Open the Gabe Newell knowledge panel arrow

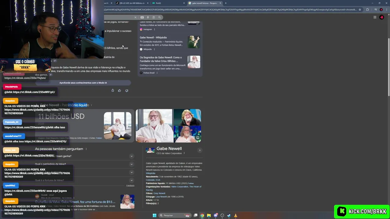(x=200, y=150)
